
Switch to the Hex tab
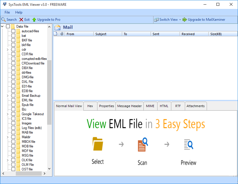click(90, 106)
